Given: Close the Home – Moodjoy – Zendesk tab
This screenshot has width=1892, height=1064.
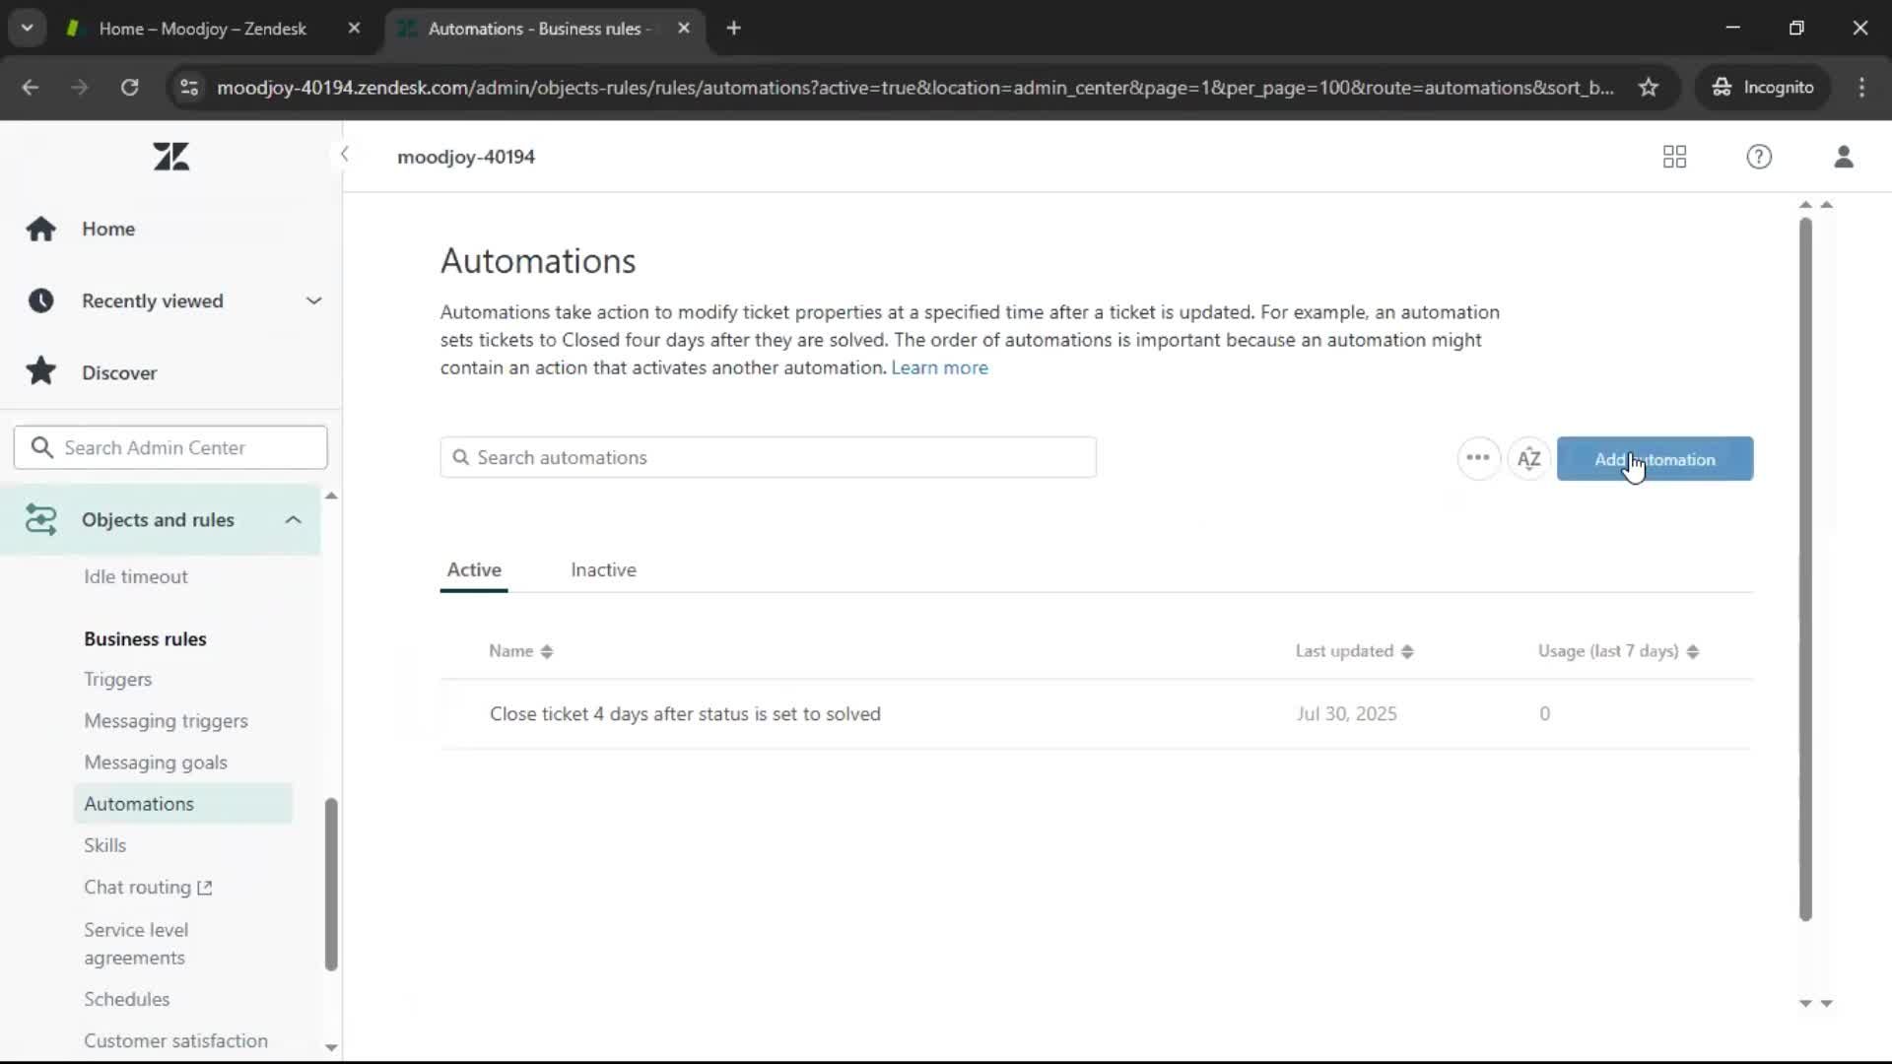Looking at the screenshot, I should pos(354,29).
